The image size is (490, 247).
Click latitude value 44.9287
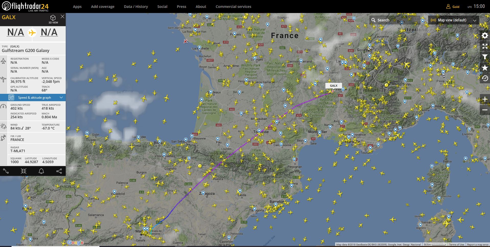coord(31,162)
